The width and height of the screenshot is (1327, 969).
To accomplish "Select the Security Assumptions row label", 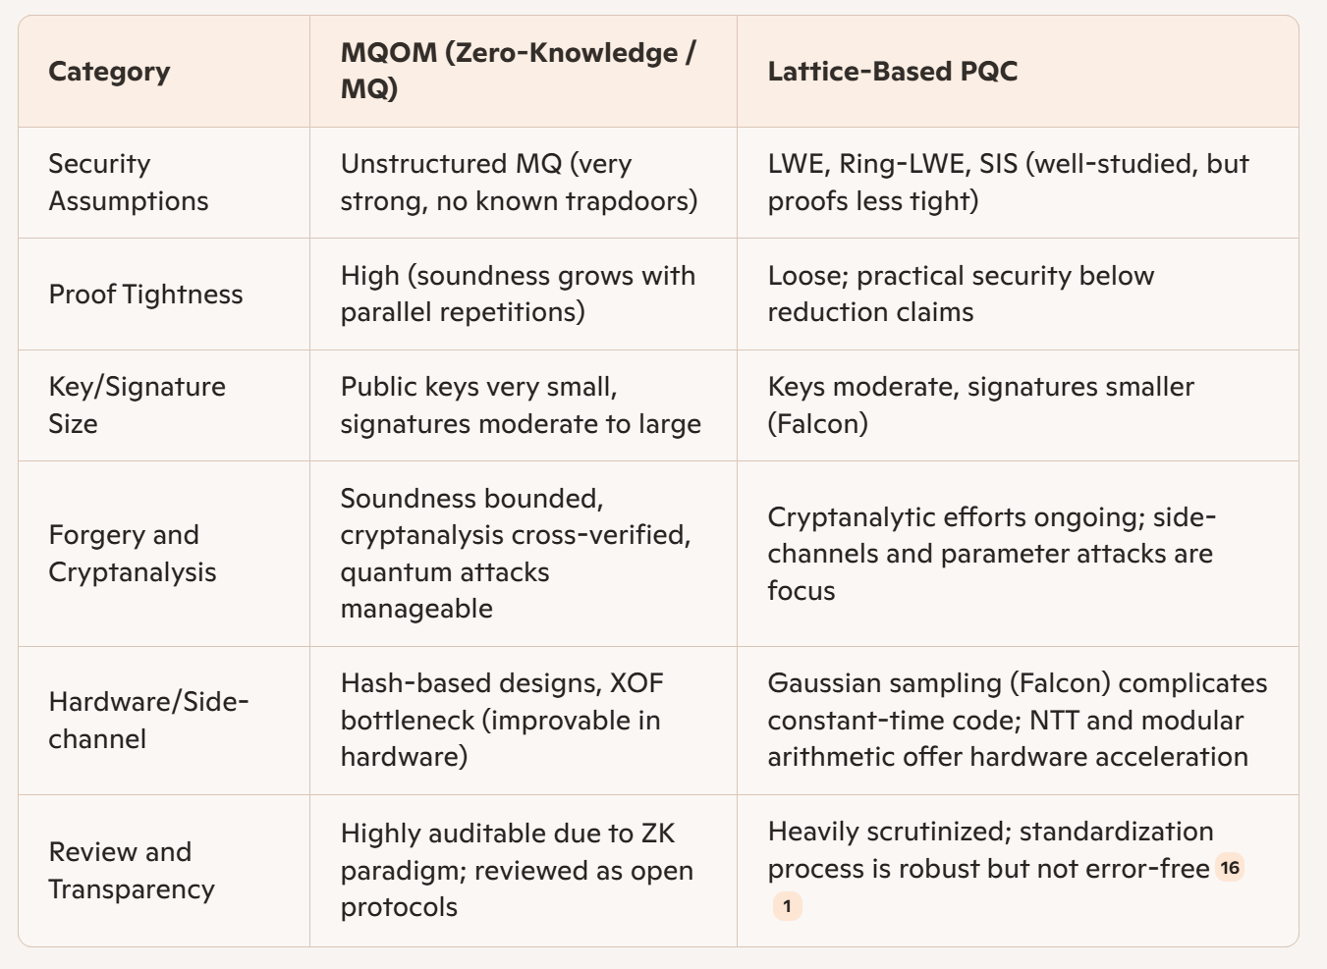I will click(x=129, y=183).
